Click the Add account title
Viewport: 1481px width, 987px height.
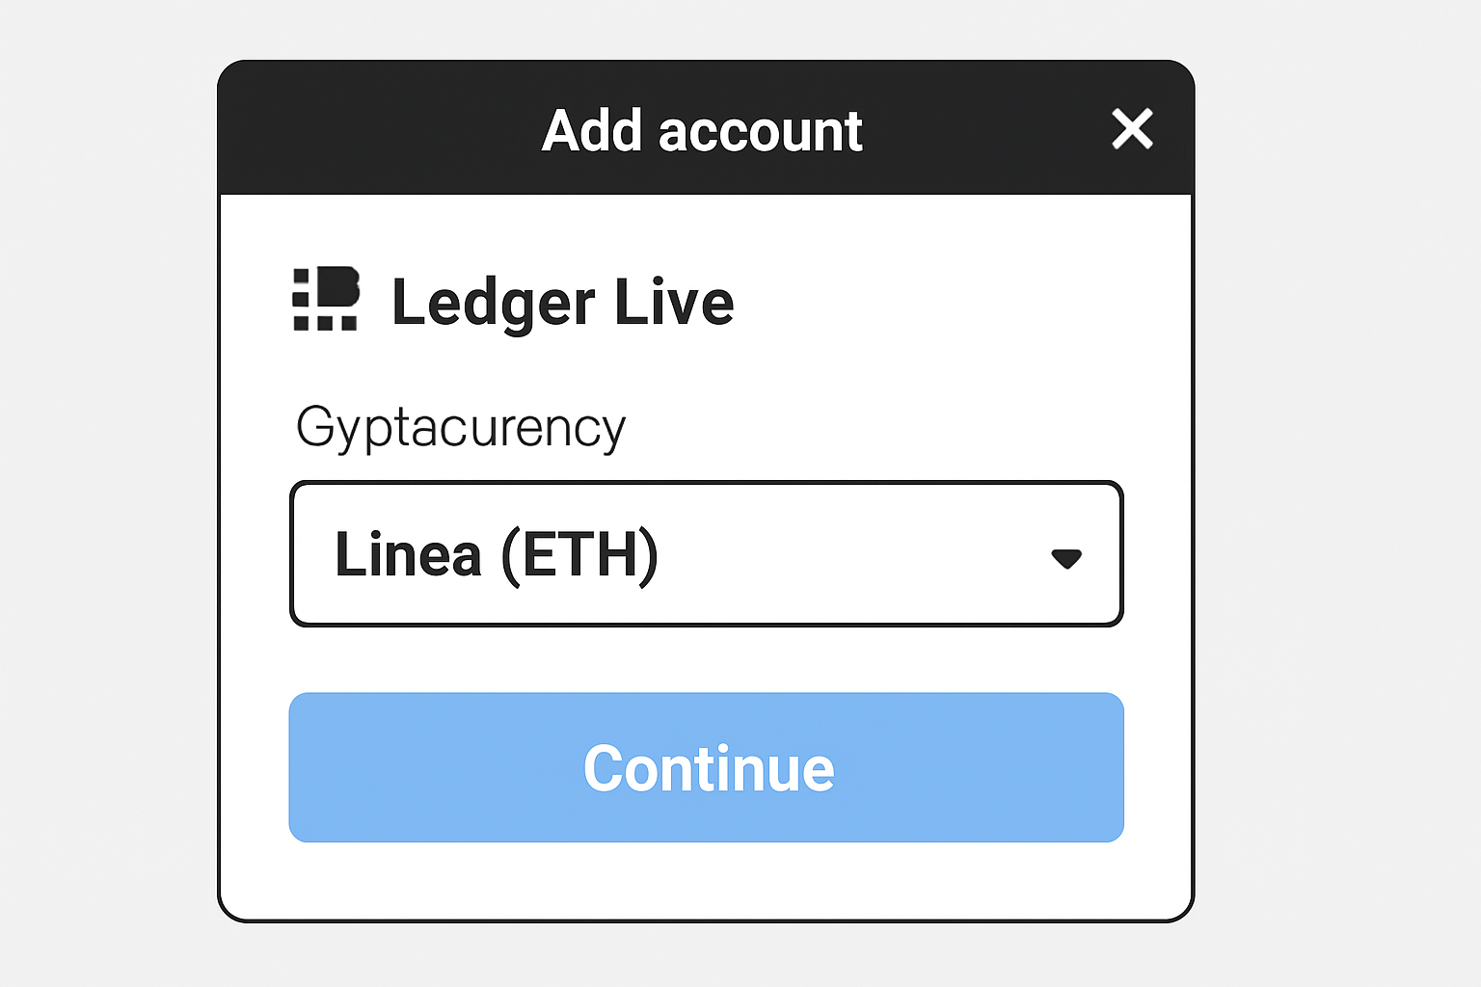point(702,131)
